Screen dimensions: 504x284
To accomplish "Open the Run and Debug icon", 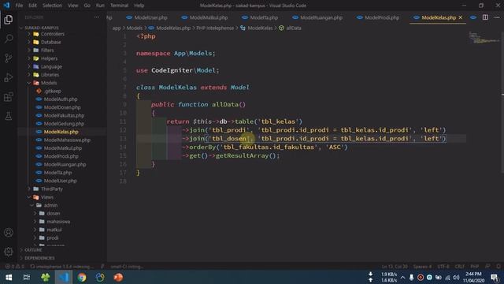I will click(9, 77).
